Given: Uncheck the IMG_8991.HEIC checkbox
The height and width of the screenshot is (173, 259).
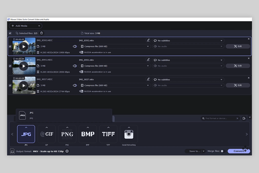Looking at the screenshot, I should 10,66.
